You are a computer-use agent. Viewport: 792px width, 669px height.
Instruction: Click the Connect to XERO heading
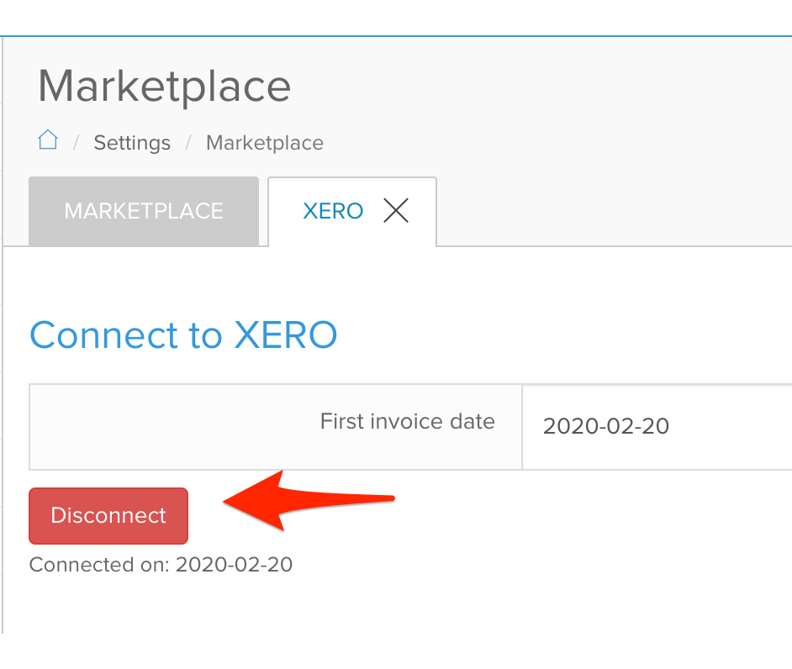183,335
